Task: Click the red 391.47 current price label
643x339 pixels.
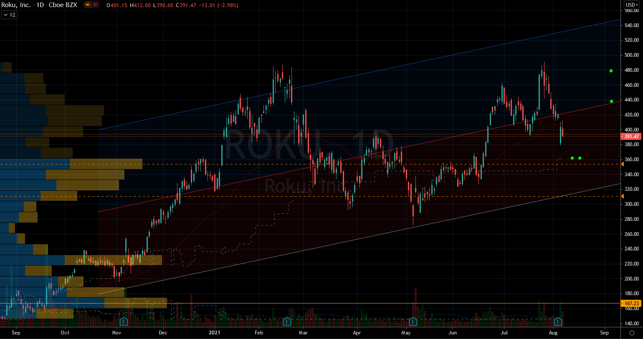Action: coord(632,137)
